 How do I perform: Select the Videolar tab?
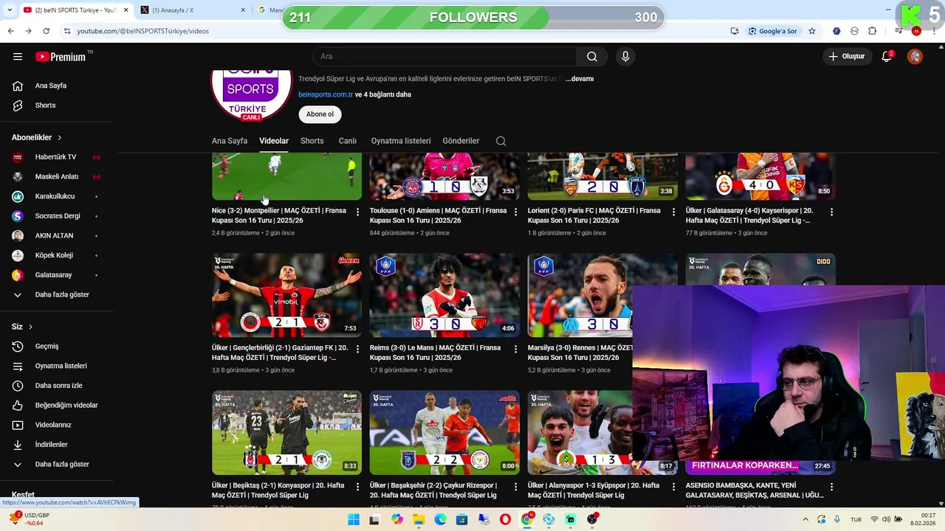pos(274,141)
